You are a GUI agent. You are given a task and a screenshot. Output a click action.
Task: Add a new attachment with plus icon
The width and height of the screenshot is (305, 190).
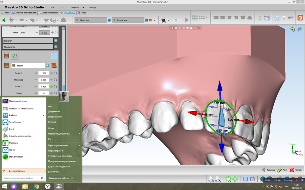pos(6,65)
